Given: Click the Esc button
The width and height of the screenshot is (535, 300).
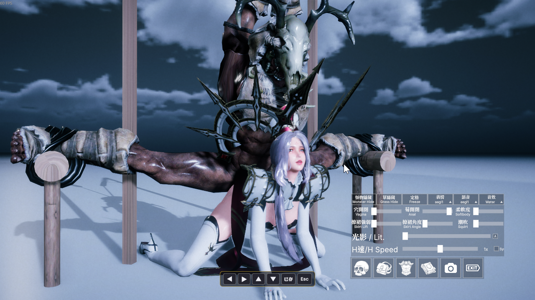Looking at the screenshot, I should point(304,279).
